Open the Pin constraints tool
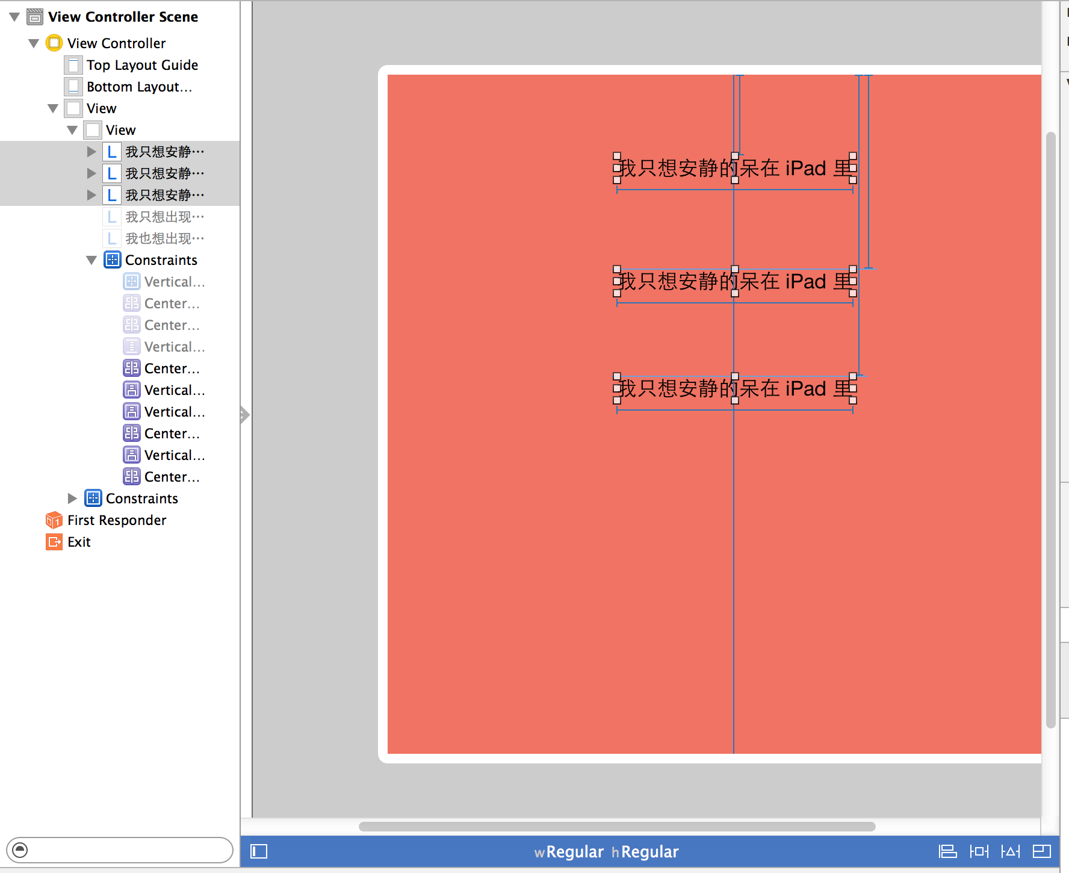Screen dimensions: 1069x873 (x=979, y=851)
